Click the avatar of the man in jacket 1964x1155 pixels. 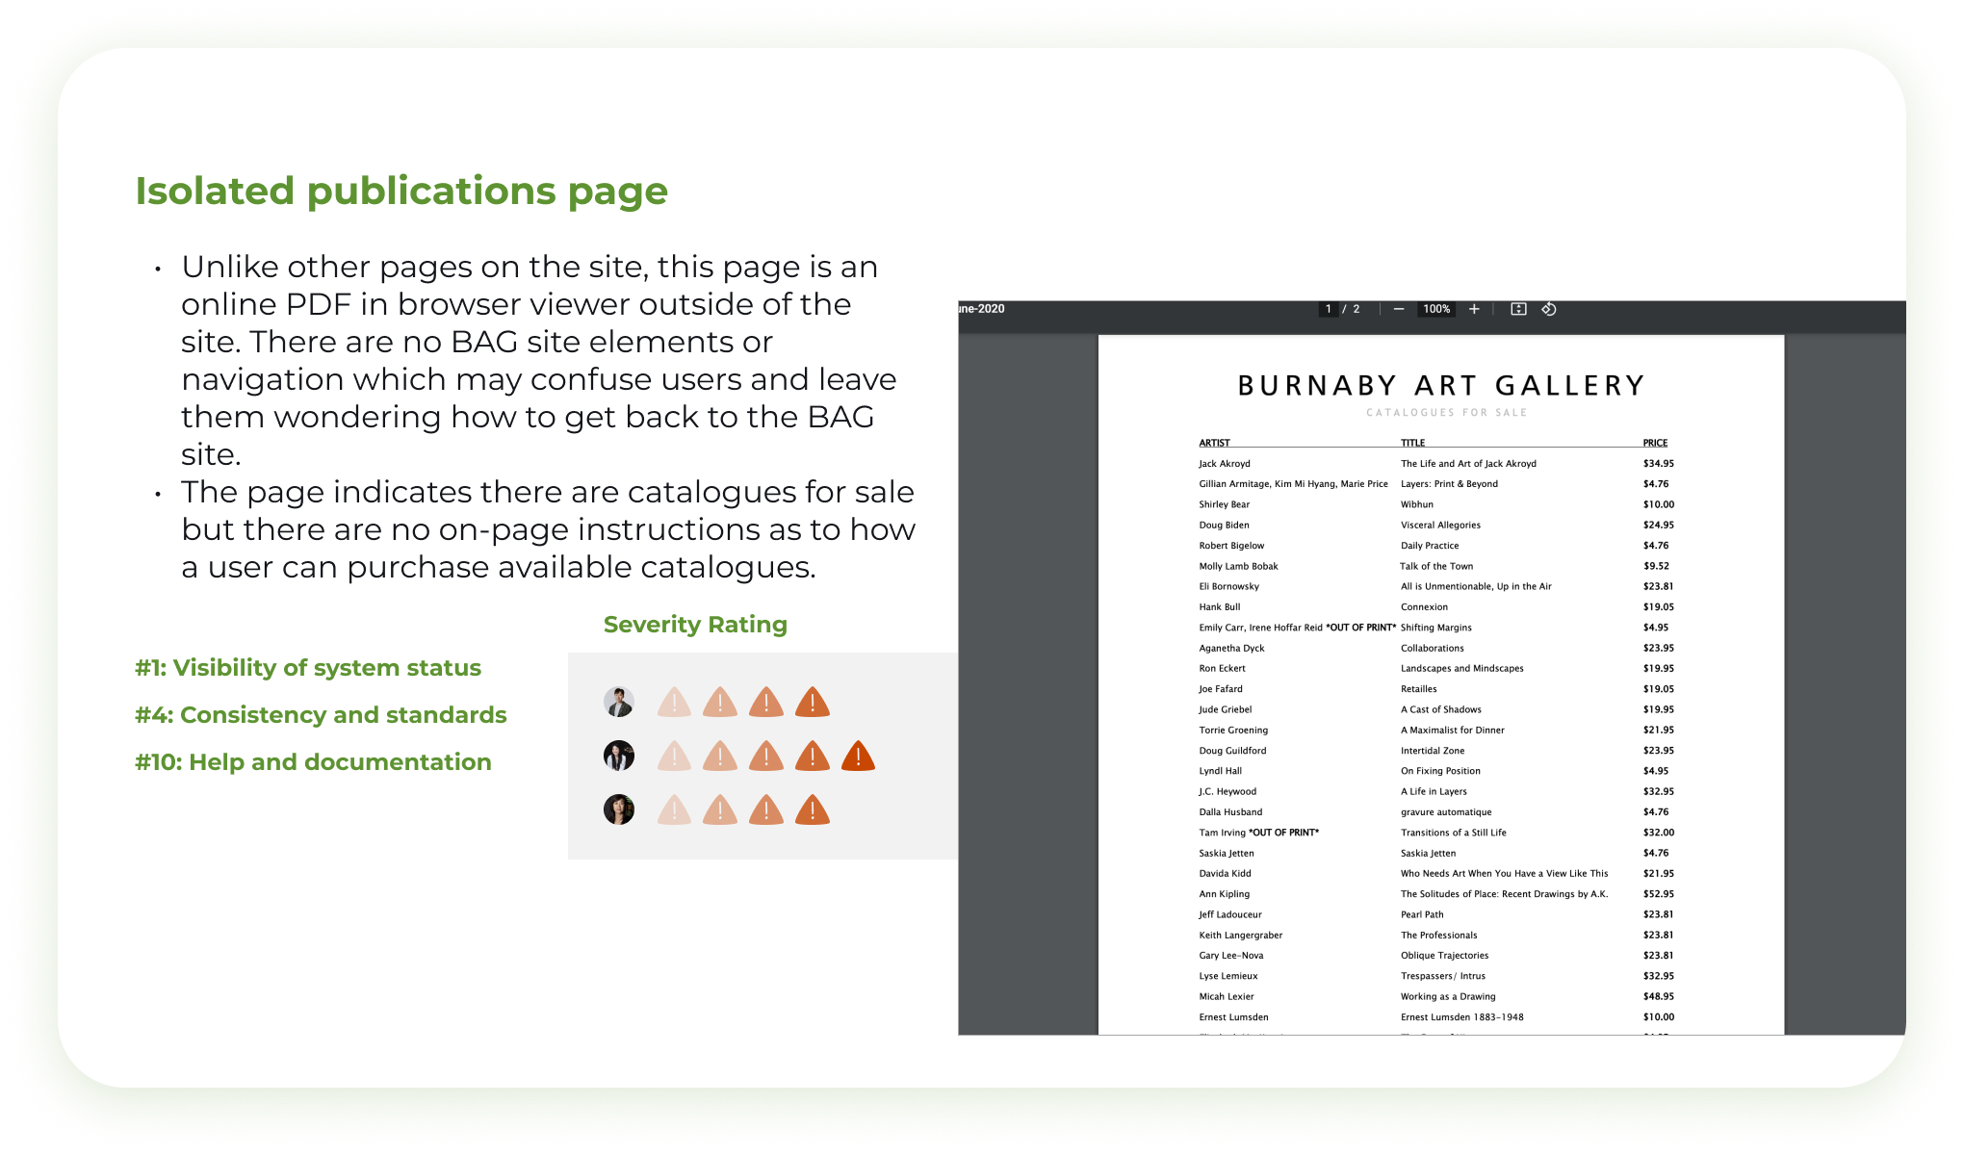click(x=619, y=703)
